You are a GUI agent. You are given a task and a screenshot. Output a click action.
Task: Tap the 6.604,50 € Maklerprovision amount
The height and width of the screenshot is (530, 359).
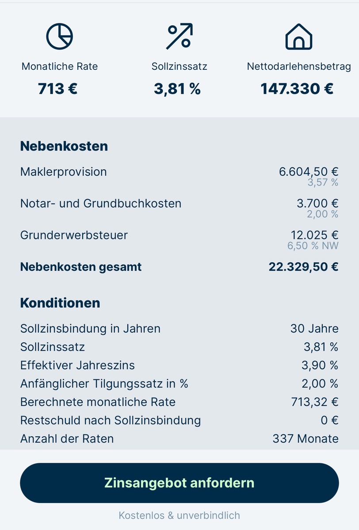click(x=309, y=172)
